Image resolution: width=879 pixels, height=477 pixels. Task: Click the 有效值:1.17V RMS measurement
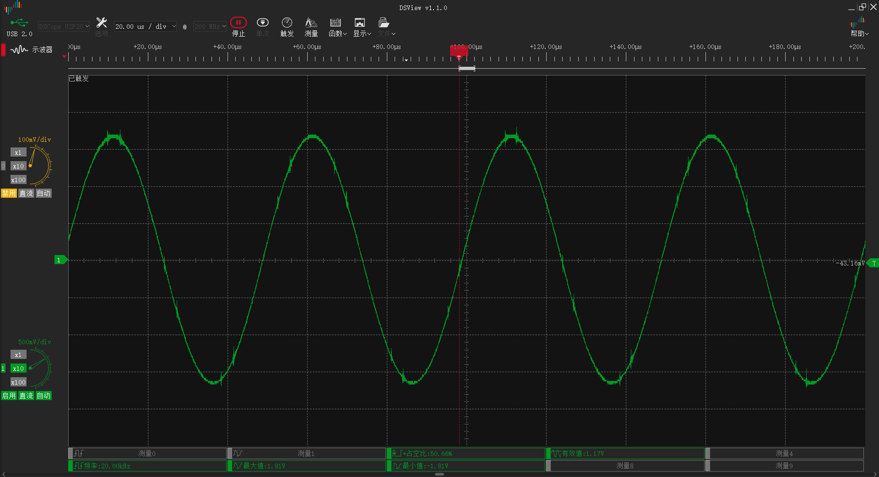[625, 453]
